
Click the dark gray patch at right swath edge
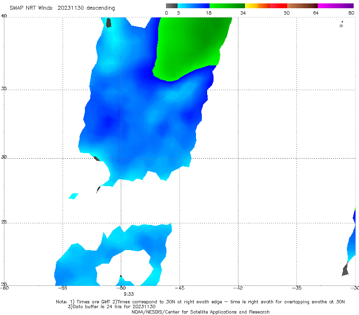345,269
